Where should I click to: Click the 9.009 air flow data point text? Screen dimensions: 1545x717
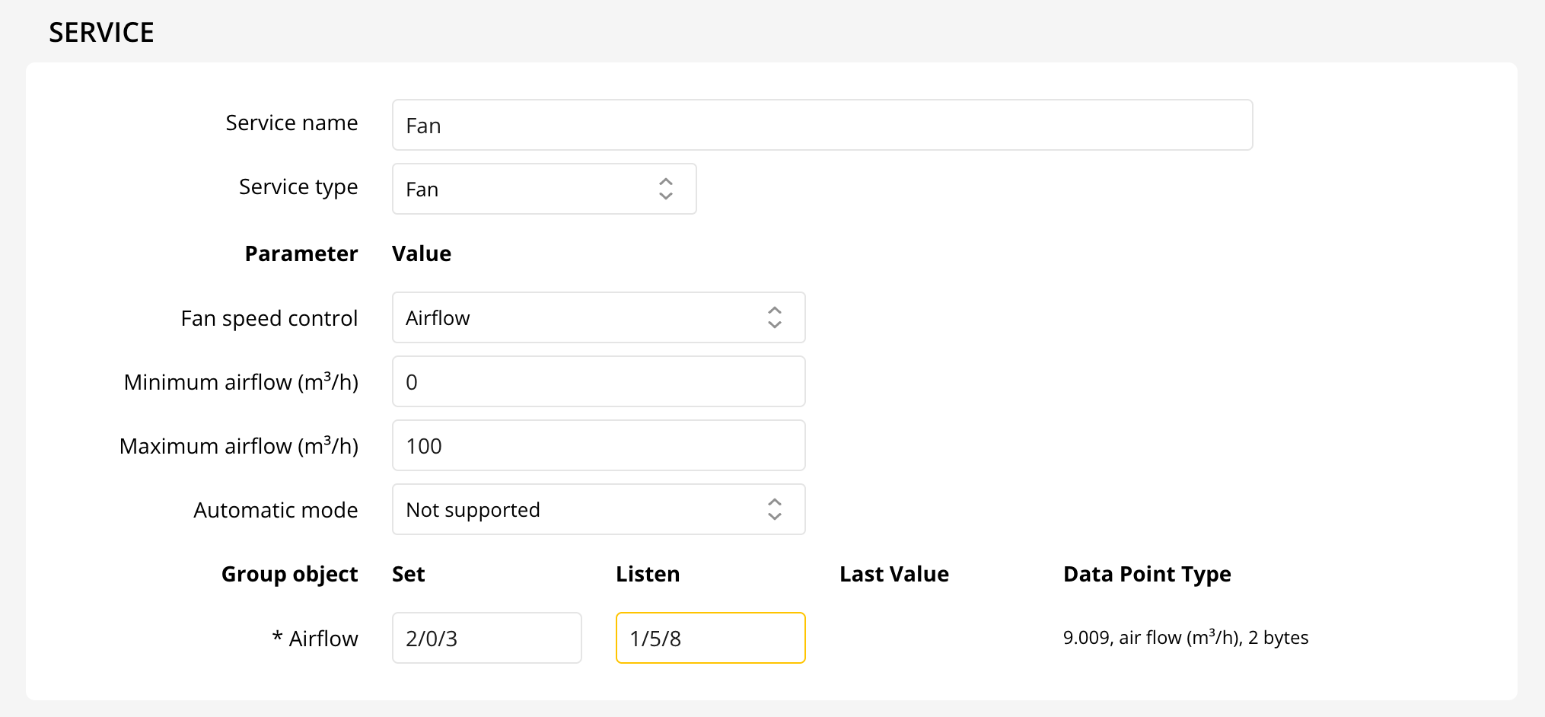[1185, 638]
